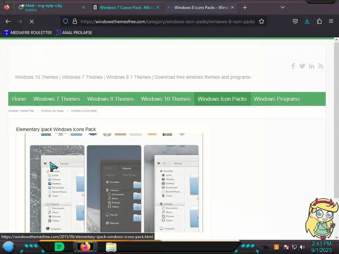Open the site's LinkedIn icon
This screenshot has width=339, height=254.
(x=312, y=66)
